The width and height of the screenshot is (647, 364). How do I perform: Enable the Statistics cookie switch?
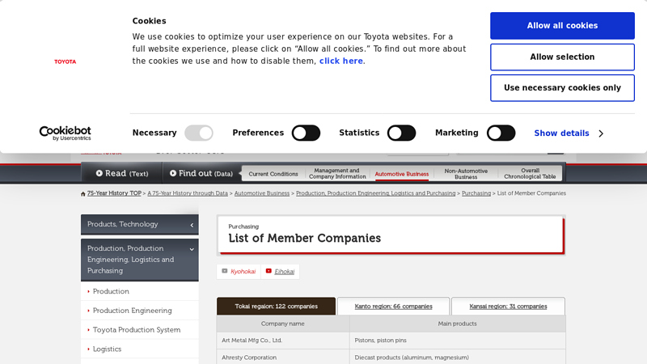pyautogui.click(x=401, y=133)
